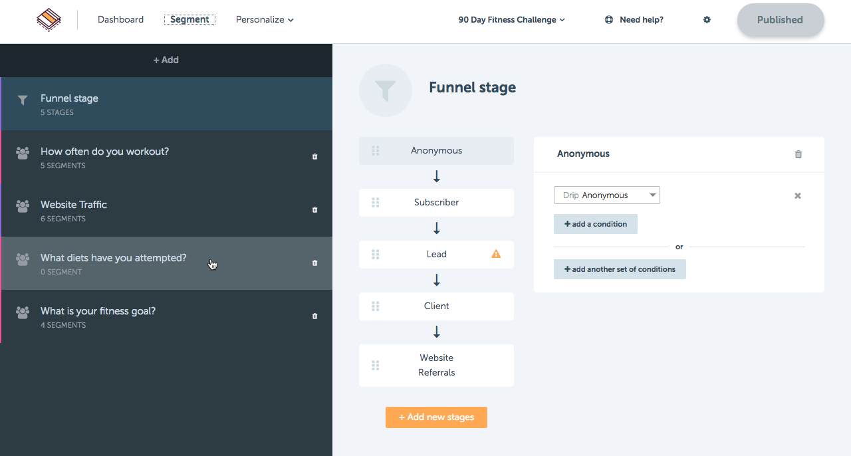The width and height of the screenshot is (851, 456).
Task: Click drag handle on Client stage
Action: pyautogui.click(x=376, y=306)
